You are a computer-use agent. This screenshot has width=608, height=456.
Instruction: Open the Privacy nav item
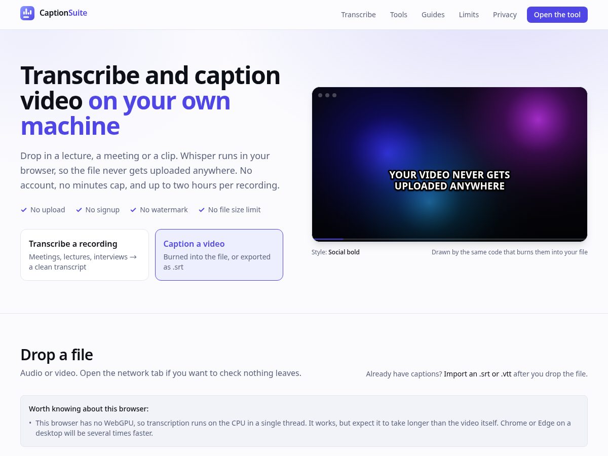point(505,15)
